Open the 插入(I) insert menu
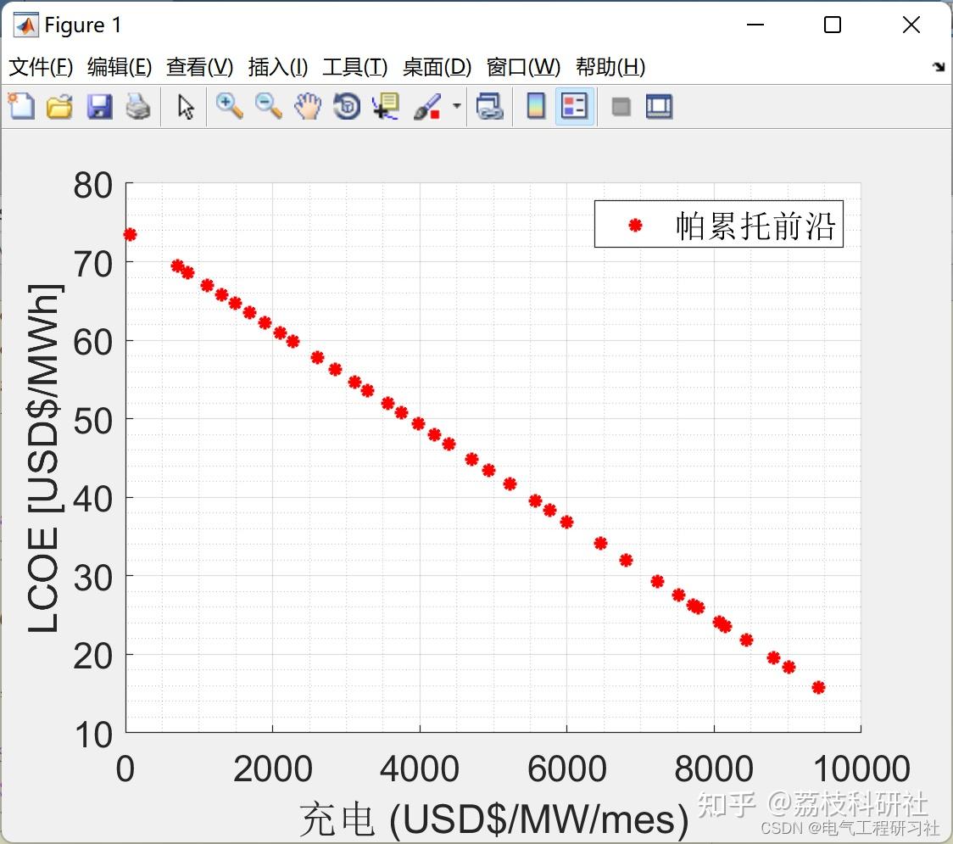Image resolution: width=953 pixels, height=844 pixels. tap(277, 67)
